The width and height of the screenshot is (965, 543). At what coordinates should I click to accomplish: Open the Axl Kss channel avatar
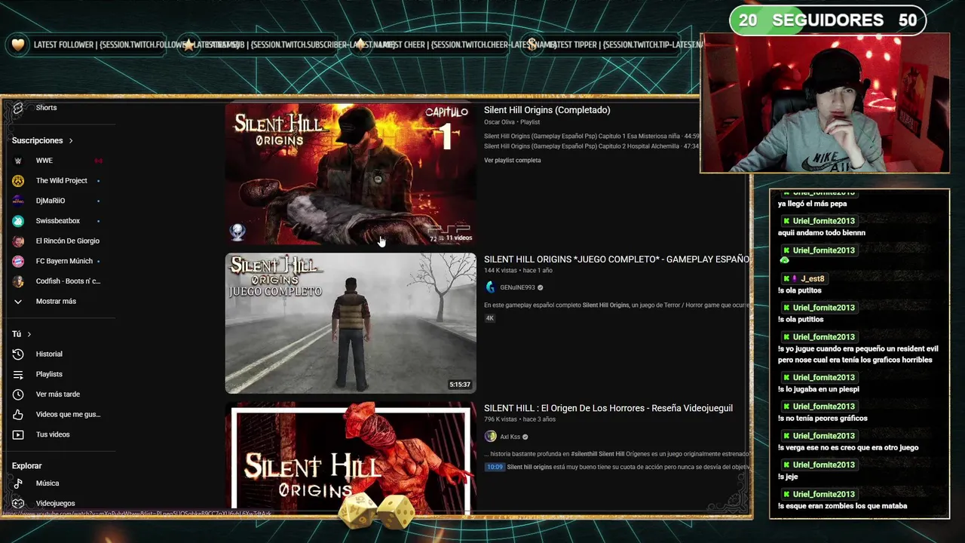[x=491, y=437]
